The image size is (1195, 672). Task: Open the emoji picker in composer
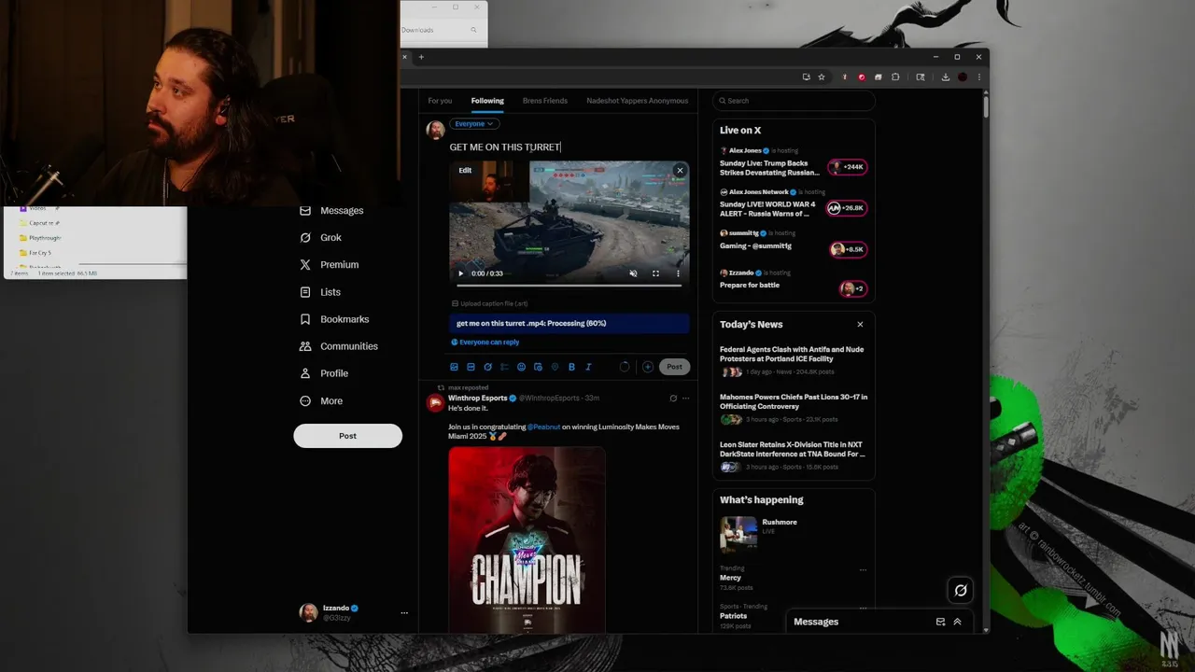[521, 367]
